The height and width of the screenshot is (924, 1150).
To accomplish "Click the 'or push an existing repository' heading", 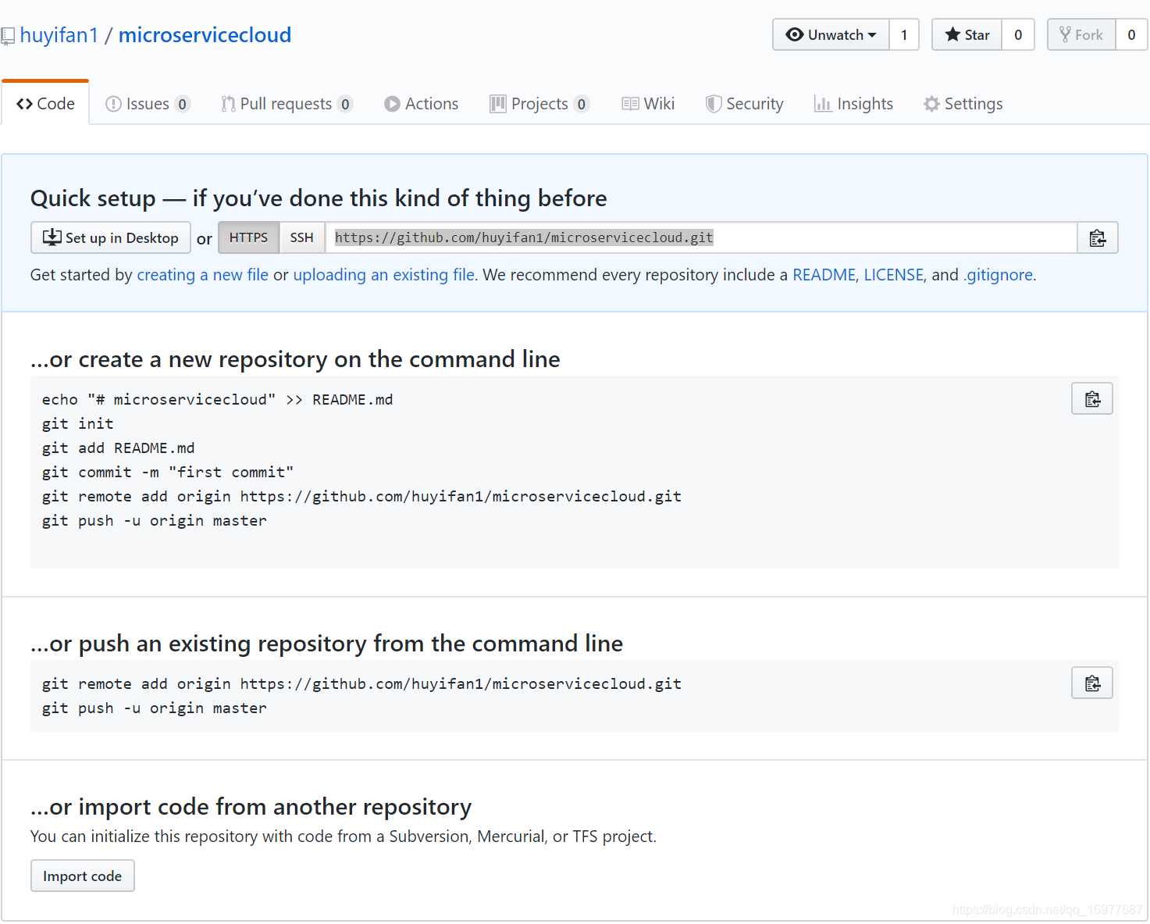I will [x=326, y=644].
